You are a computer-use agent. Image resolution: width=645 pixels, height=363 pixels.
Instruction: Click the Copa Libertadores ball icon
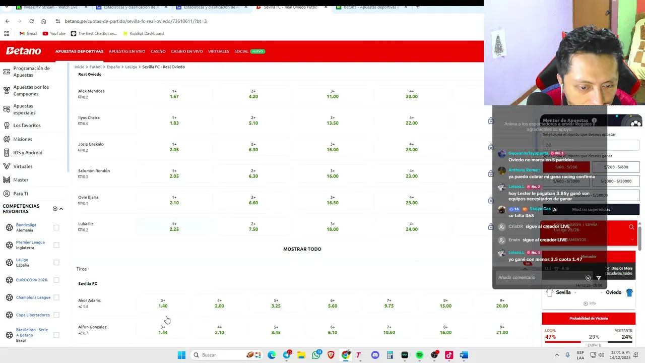(9, 315)
